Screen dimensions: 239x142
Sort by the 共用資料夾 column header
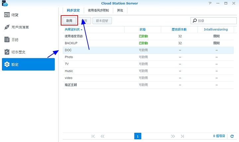pos(93,29)
